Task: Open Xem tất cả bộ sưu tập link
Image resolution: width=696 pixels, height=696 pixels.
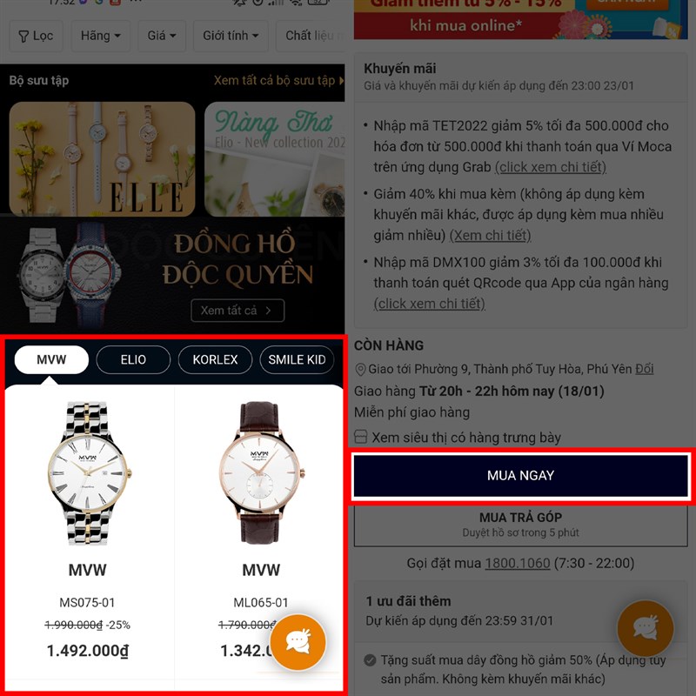Action: tap(278, 80)
